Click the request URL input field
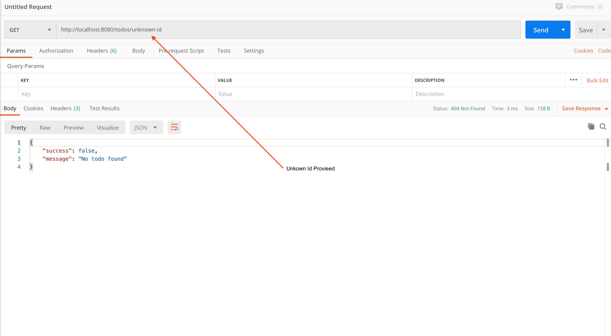Screen dimensions: 611x336 click(288, 30)
